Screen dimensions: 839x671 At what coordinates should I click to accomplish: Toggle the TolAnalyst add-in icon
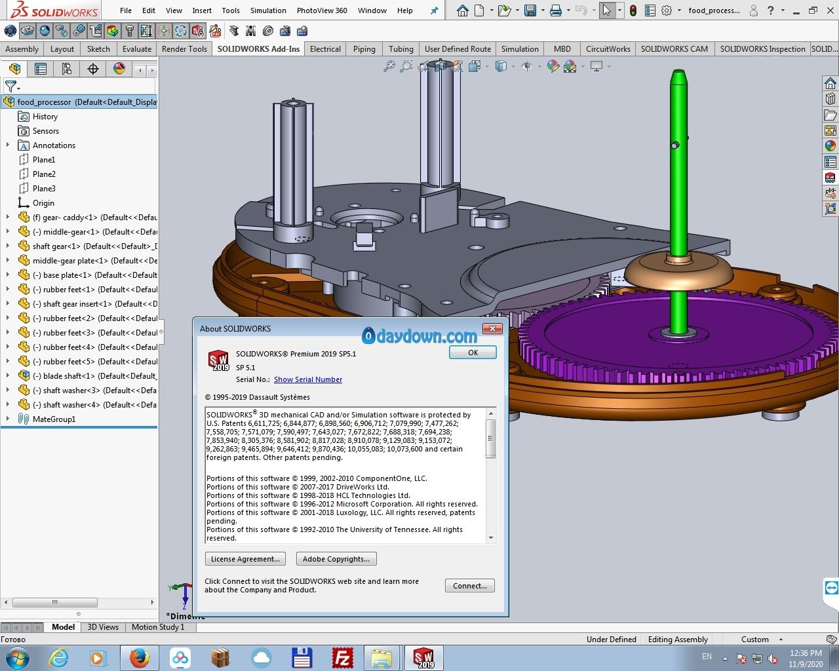[x=147, y=31]
